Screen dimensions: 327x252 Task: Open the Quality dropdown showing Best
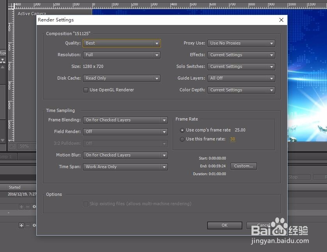[x=122, y=43]
